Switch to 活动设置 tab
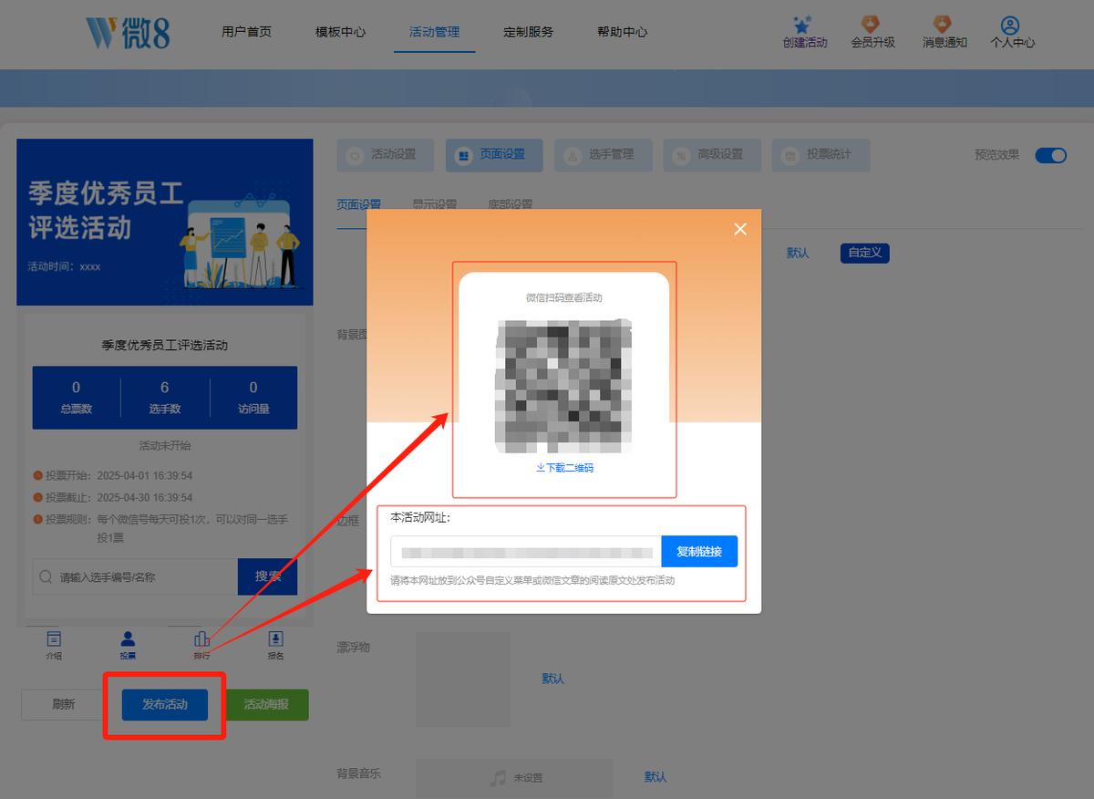1094x799 pixels. click(x=385, y=155)
